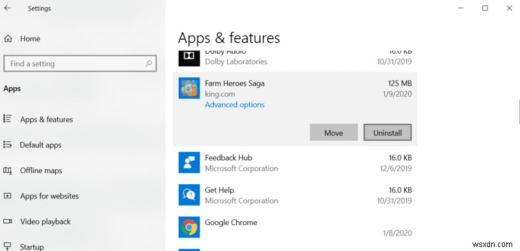Maximize the Settings window

pyautogui.click(x=485, y=8)
